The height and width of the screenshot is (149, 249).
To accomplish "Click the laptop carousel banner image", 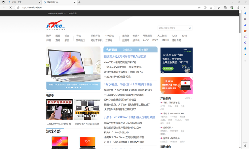I will (73, 64).
